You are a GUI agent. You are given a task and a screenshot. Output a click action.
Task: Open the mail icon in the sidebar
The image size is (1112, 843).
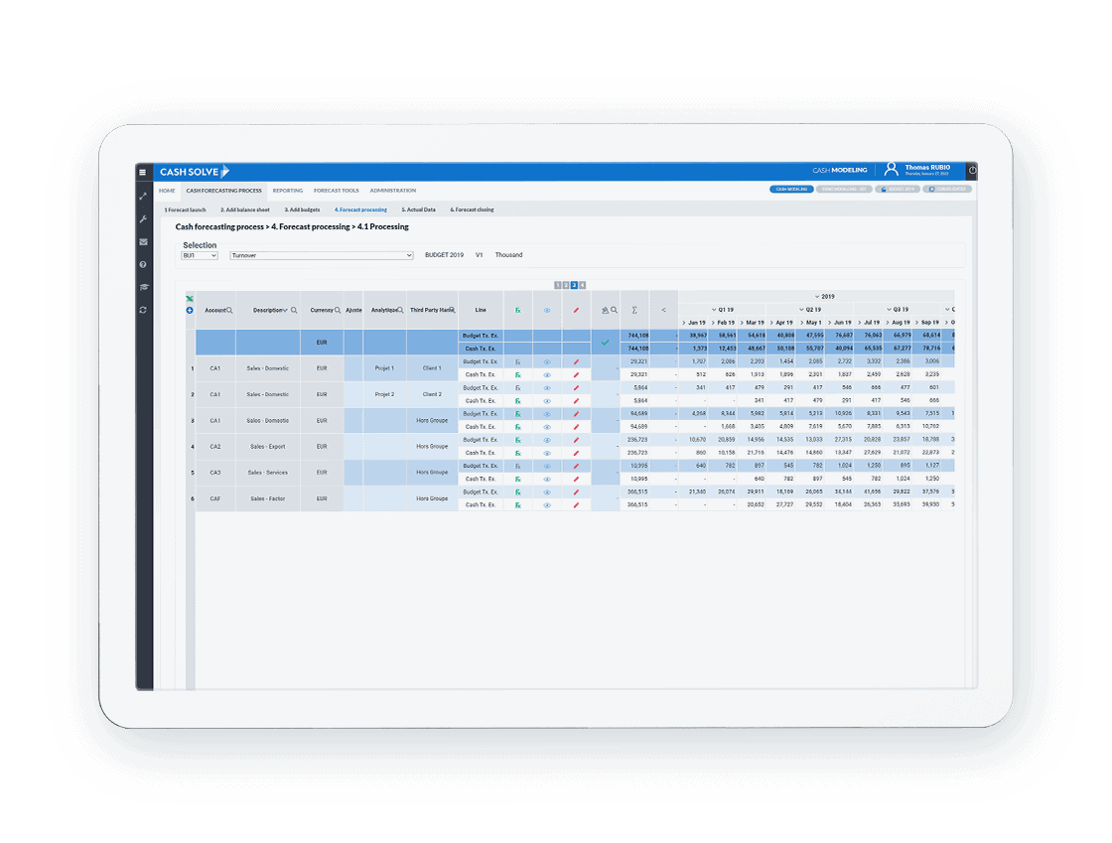(x=143, y=242)
